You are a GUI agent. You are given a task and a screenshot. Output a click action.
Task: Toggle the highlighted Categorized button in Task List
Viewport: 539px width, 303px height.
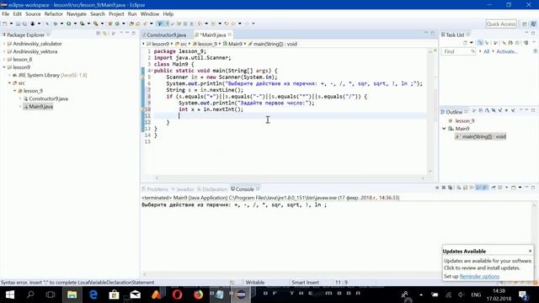[480, 43]
